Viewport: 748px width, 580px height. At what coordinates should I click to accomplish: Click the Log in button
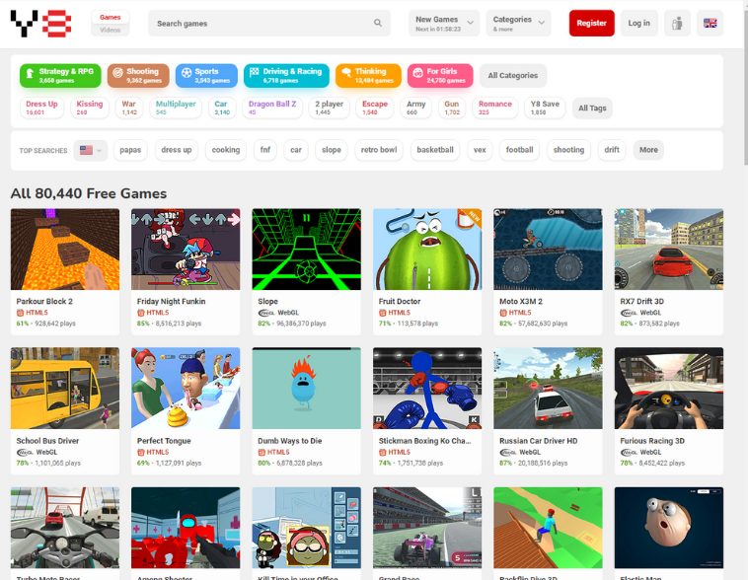point(638,23)
